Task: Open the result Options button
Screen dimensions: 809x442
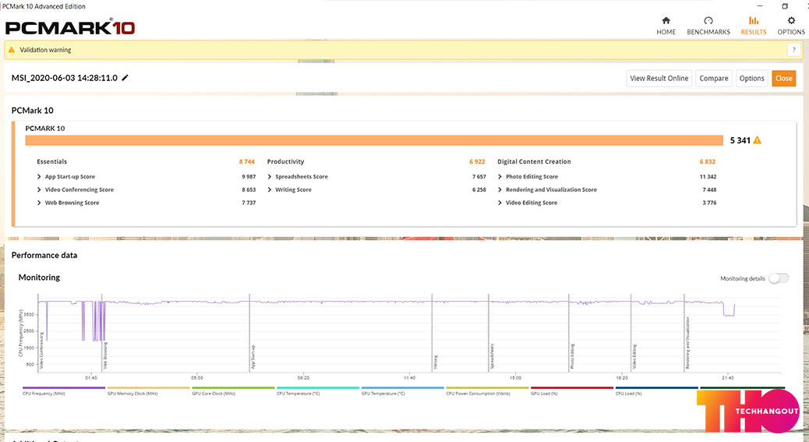Action: point(751,79)
